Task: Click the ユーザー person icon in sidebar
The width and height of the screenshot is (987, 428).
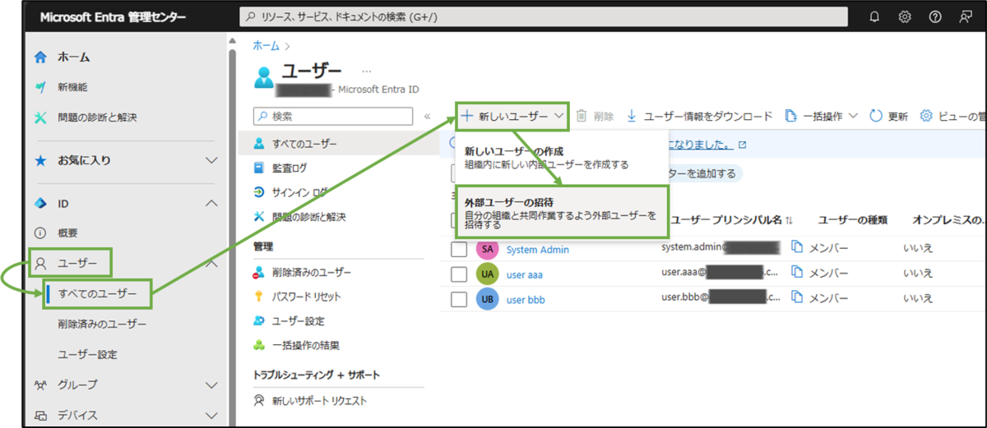Action: click(40, 264)
